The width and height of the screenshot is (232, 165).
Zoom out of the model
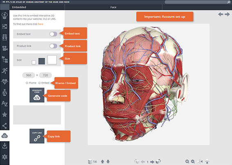[193, 161]
